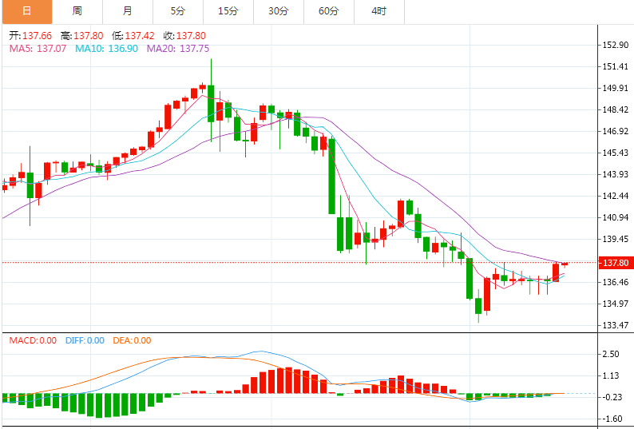634x429 pixels.
Task: Click the 149.91 price axis label
Action: [616, 88]
